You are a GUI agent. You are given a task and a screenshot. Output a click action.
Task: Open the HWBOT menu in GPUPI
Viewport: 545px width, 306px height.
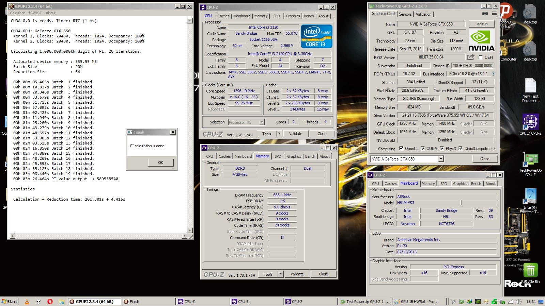[35, 13]
